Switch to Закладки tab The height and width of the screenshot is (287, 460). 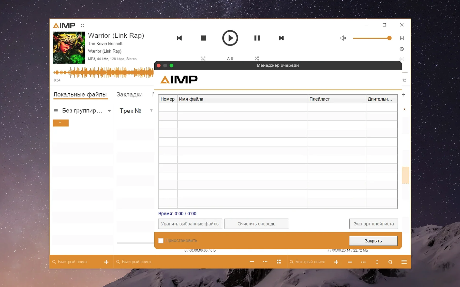[x=129, y=95]
